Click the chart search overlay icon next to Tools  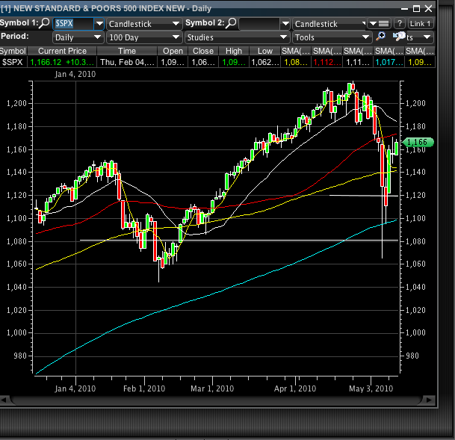point(400,37)
